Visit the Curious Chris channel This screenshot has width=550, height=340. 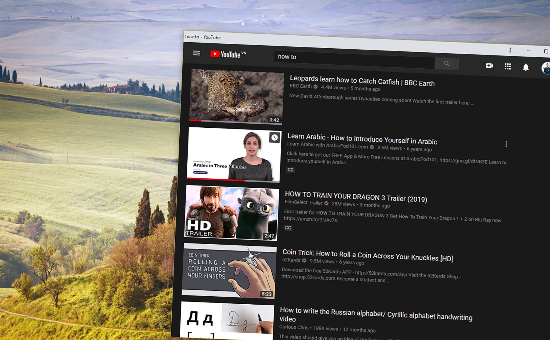(294, 327)
